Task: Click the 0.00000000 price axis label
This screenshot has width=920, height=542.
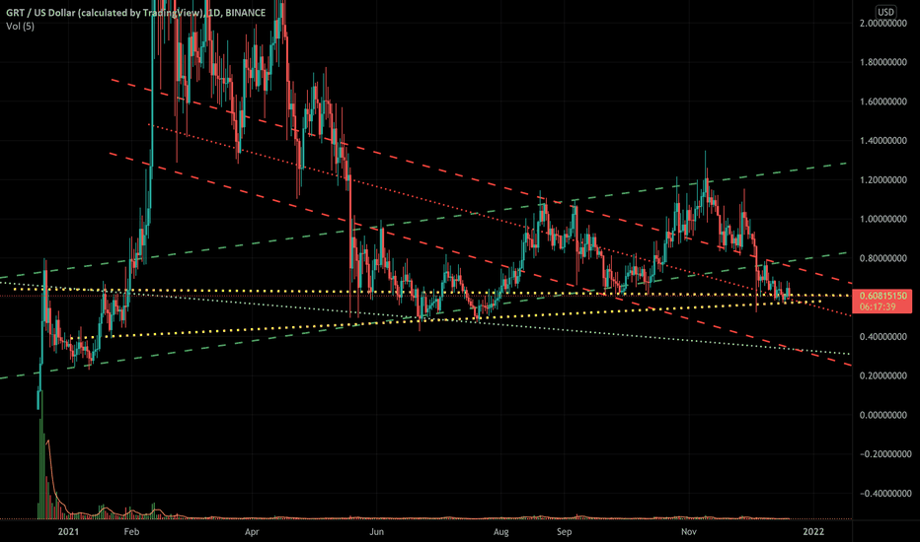Action: point(883,415)
